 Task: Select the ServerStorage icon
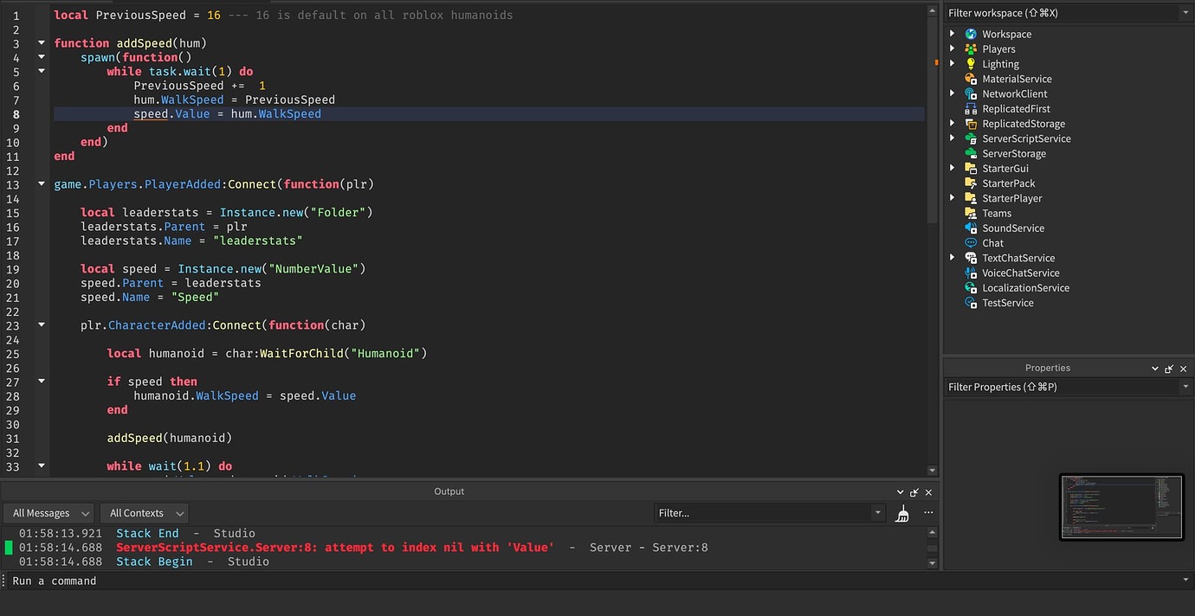pyautogui.click(x=971, y=153)
